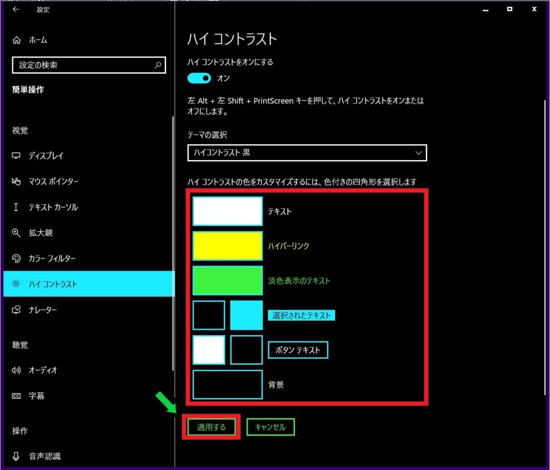
Task: Pick the white テキスト color swatch
Action: pyautogui.click(x=227, y=211)
